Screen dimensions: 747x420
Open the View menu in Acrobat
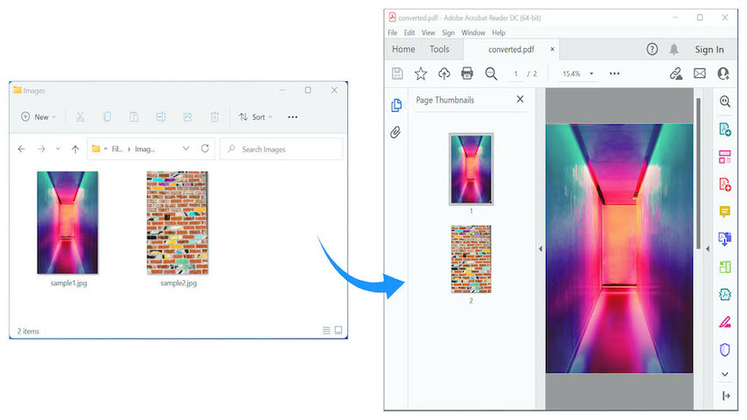(x=429, y=32)
